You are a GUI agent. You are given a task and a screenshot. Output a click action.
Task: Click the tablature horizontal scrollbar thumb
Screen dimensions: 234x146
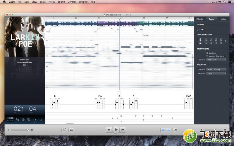(70, 123)
